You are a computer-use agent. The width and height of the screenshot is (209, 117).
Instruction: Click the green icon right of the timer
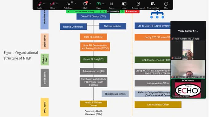pos(122,12)
